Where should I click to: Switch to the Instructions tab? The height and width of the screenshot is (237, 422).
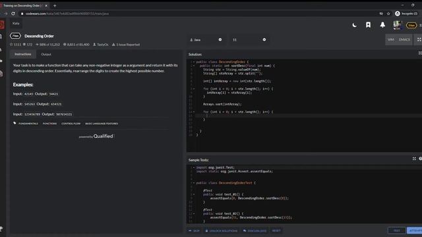[23, 54]
